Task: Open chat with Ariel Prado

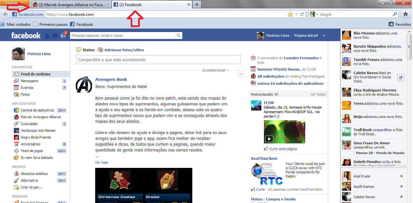Action: (x=373, y=176)
